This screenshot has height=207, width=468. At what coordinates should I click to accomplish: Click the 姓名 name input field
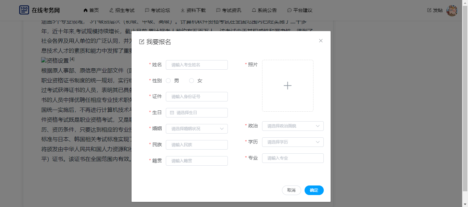click(197, 65)
